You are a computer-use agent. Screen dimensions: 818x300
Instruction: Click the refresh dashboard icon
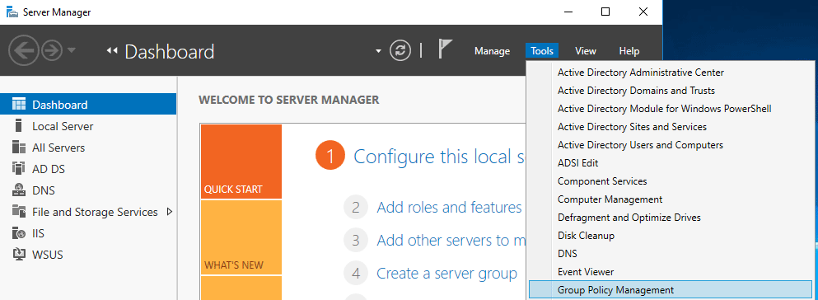pos(400,50)
